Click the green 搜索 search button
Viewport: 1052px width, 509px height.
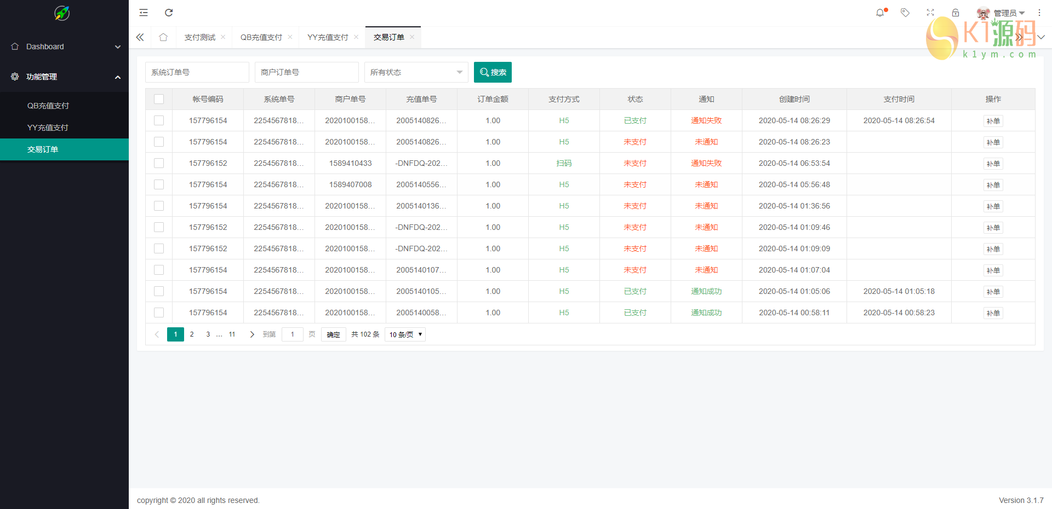coord(493,72)
